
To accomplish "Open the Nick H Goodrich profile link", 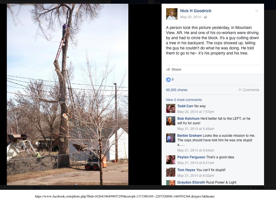I will (x=195, y=11).
